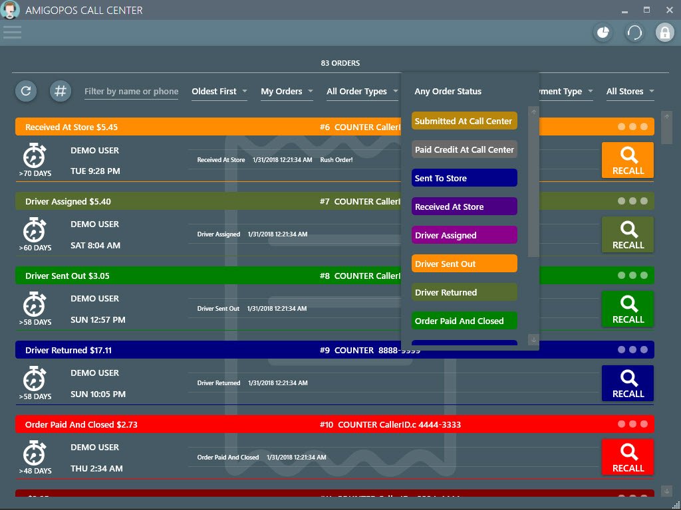The image size is (681, 510).
Task: Click timer icon on Driver Returned order
Action: pos(35,379)
